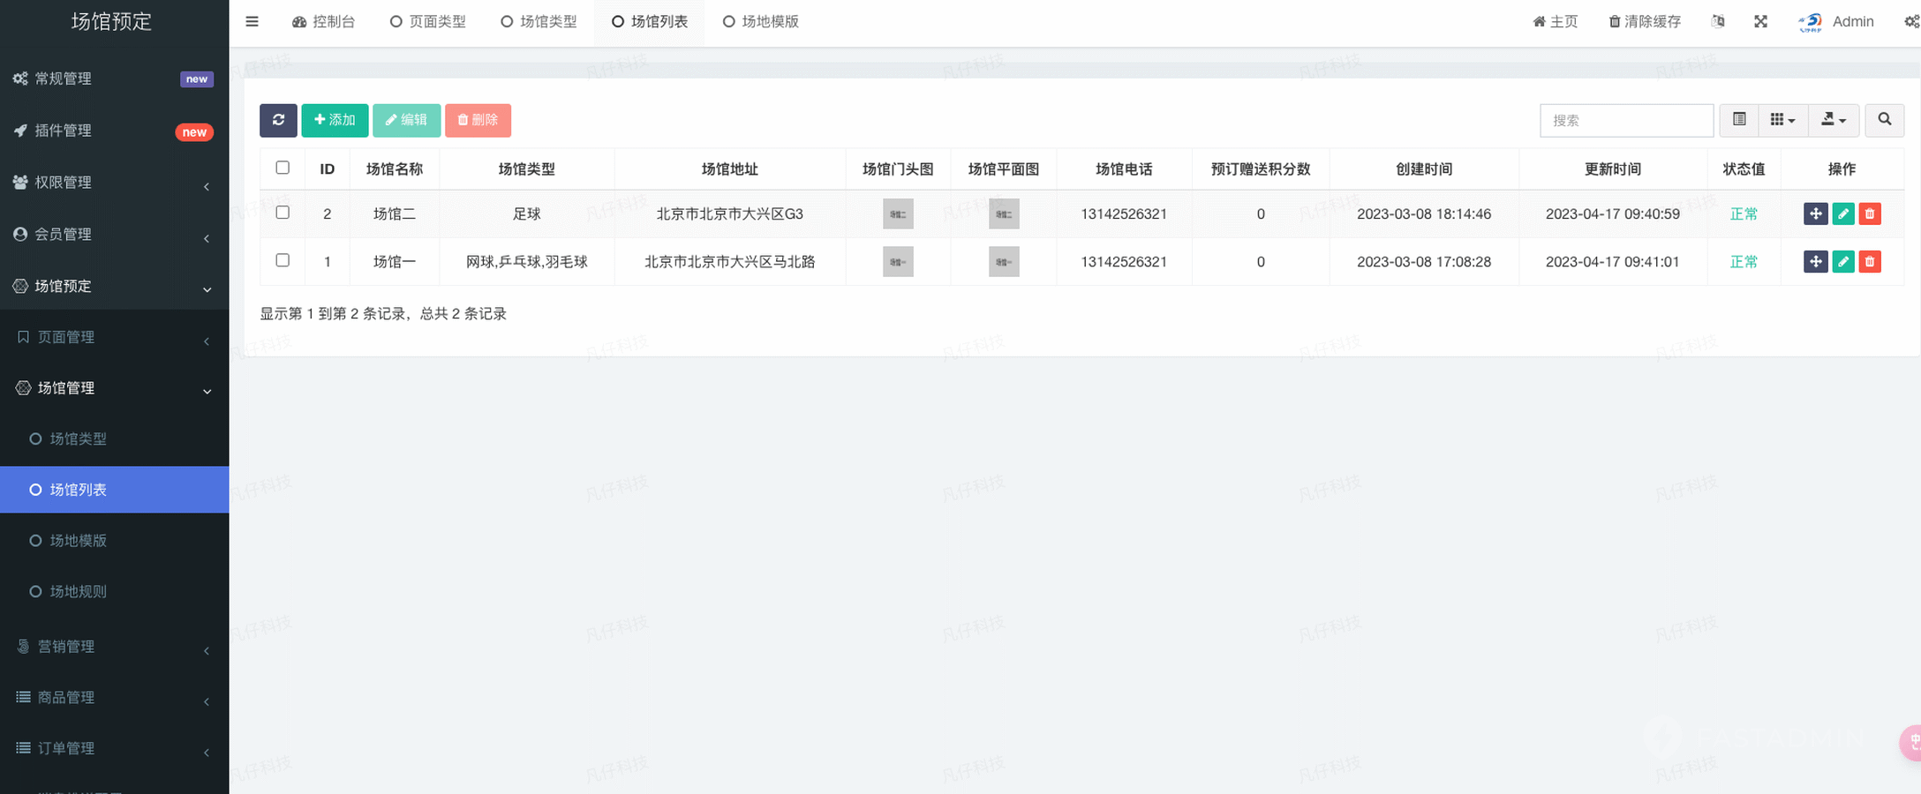Toggle the table view list icon
This screenshot has width=1921, height=794.
[1739, 120]
